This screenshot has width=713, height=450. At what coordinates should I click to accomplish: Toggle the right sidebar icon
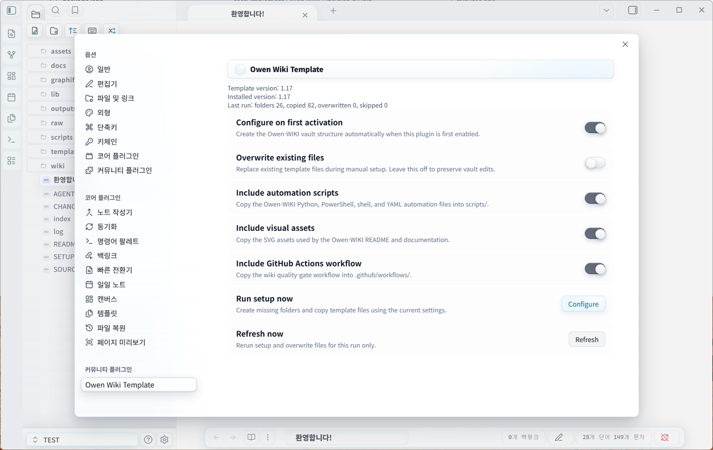click(633, 10)
